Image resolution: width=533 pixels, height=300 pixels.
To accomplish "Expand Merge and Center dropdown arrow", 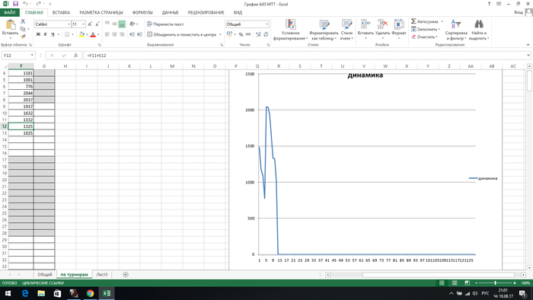I will tap(220, 34).
